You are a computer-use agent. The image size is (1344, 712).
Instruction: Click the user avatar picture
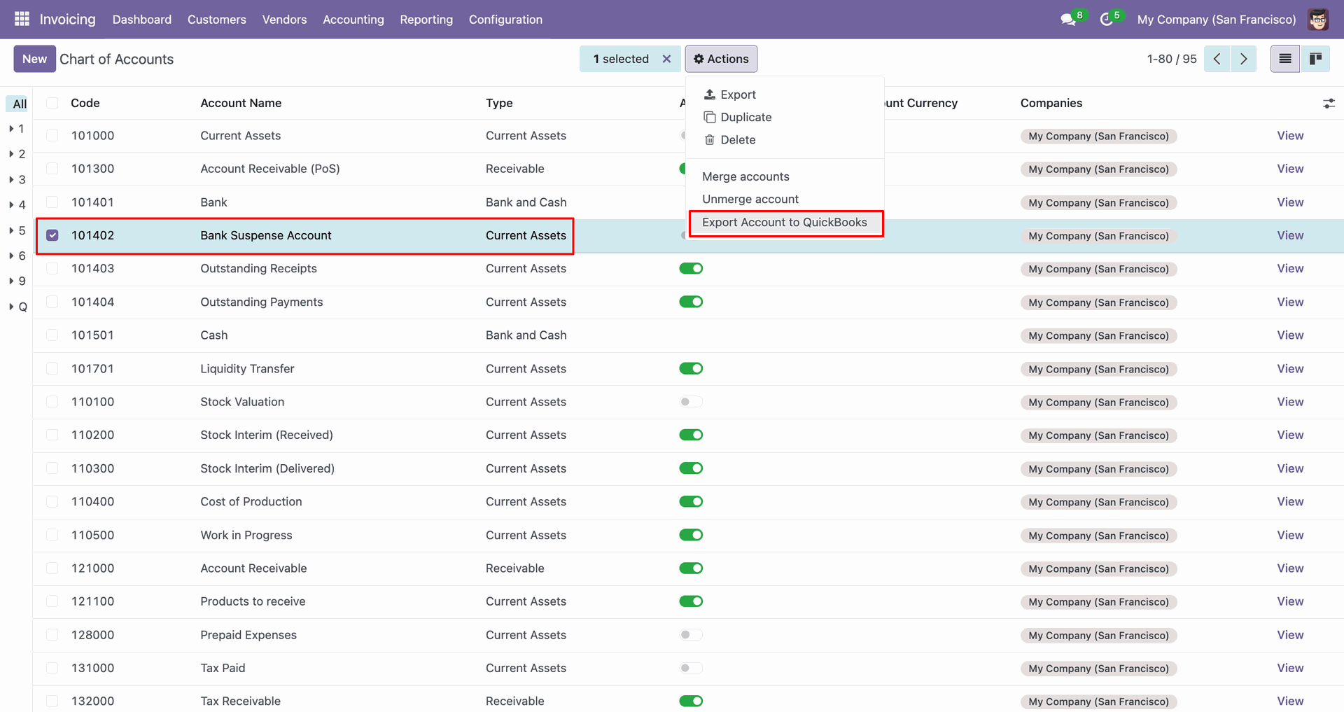coord(1318,20)
